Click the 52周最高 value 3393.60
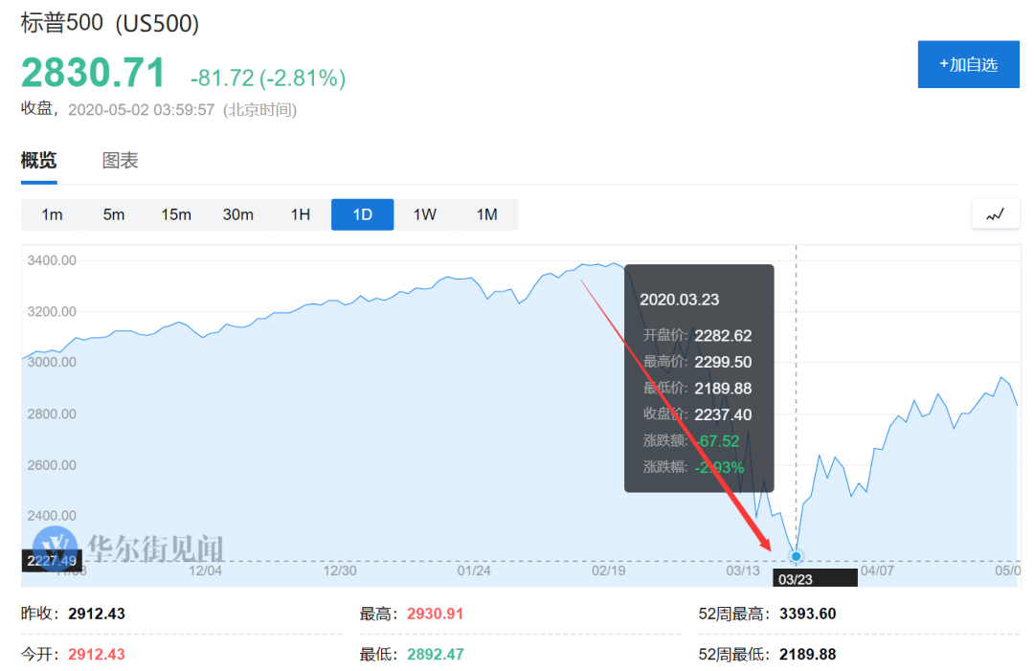The width and height of the screenshot is (1034, 671). [808, 614]
